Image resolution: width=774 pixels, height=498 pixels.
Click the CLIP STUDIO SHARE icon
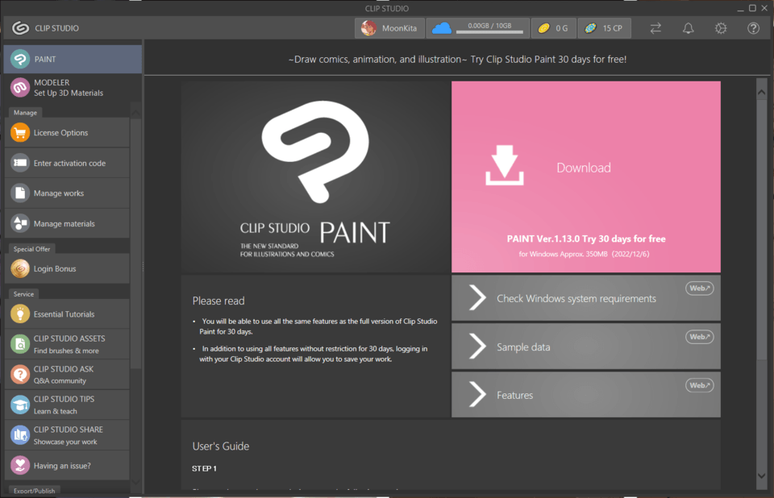pos(20,435)
